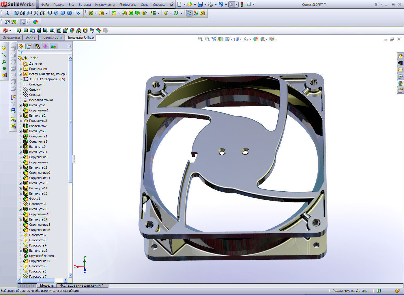The height and width of the screenshot is (295, 404).
Task: Select the Круговой массив1 feature
Action: click(42, 256)
